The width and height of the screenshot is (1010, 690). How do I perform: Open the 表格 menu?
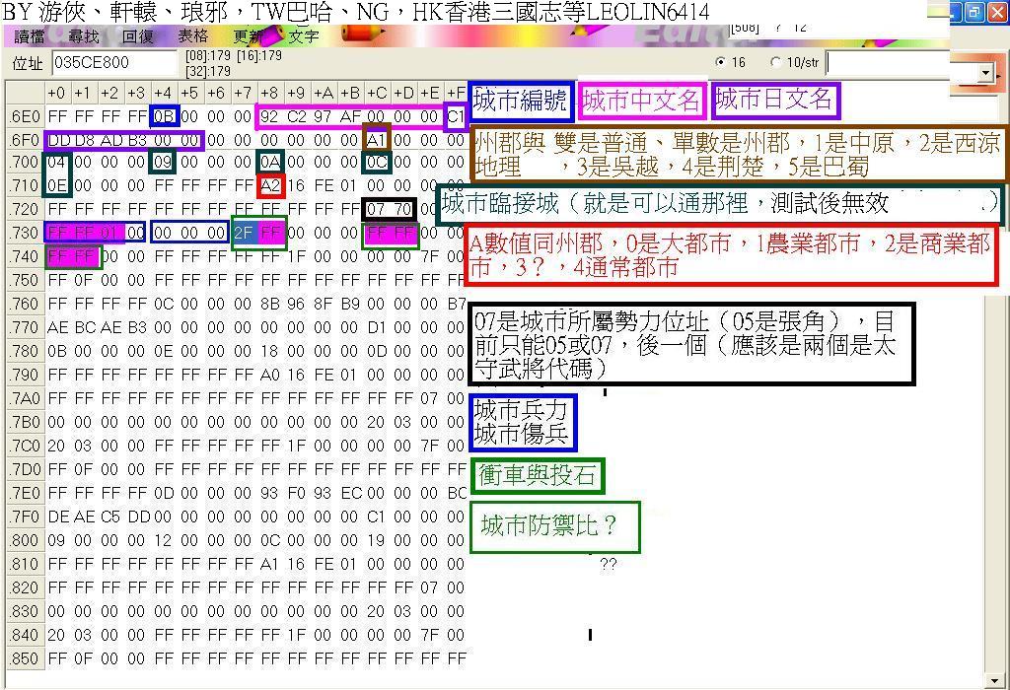pyautogui.click(x=192, y=36)
